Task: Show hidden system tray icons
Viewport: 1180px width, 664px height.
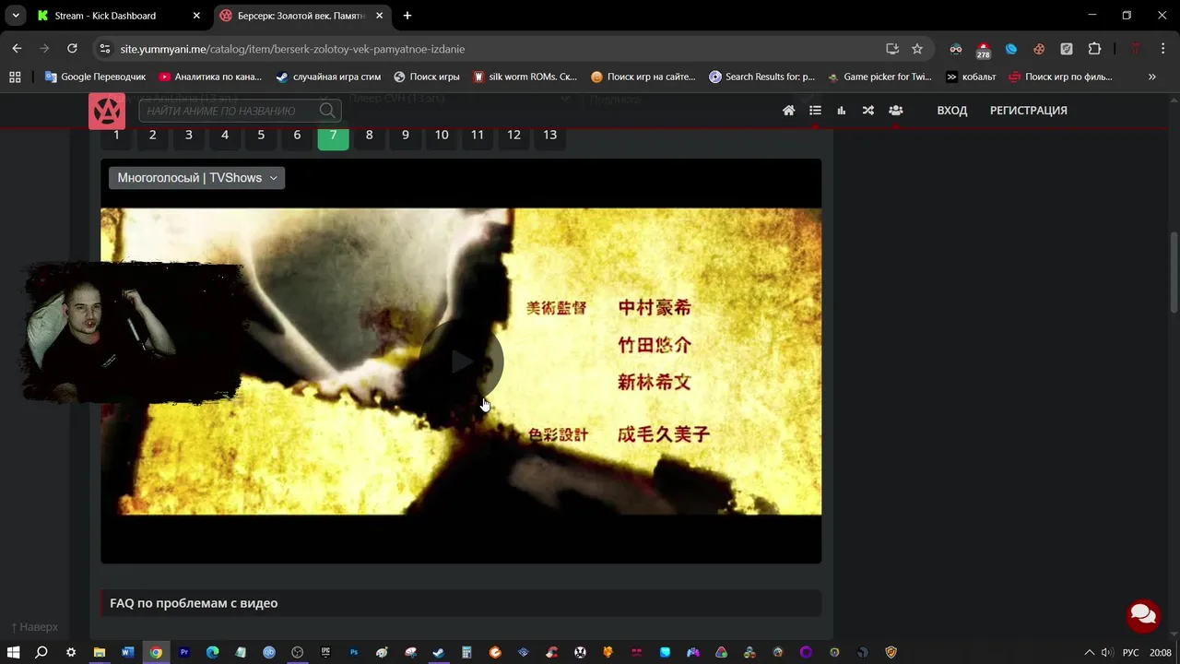Action: 1089,653
